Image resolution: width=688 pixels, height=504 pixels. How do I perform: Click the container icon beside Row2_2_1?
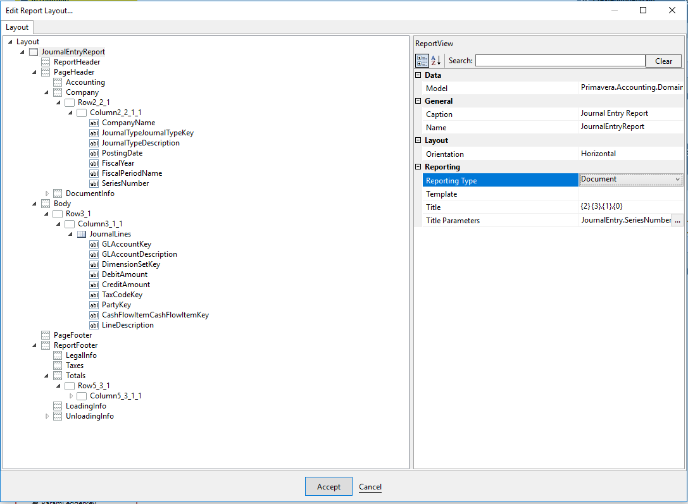click(70, 102)
